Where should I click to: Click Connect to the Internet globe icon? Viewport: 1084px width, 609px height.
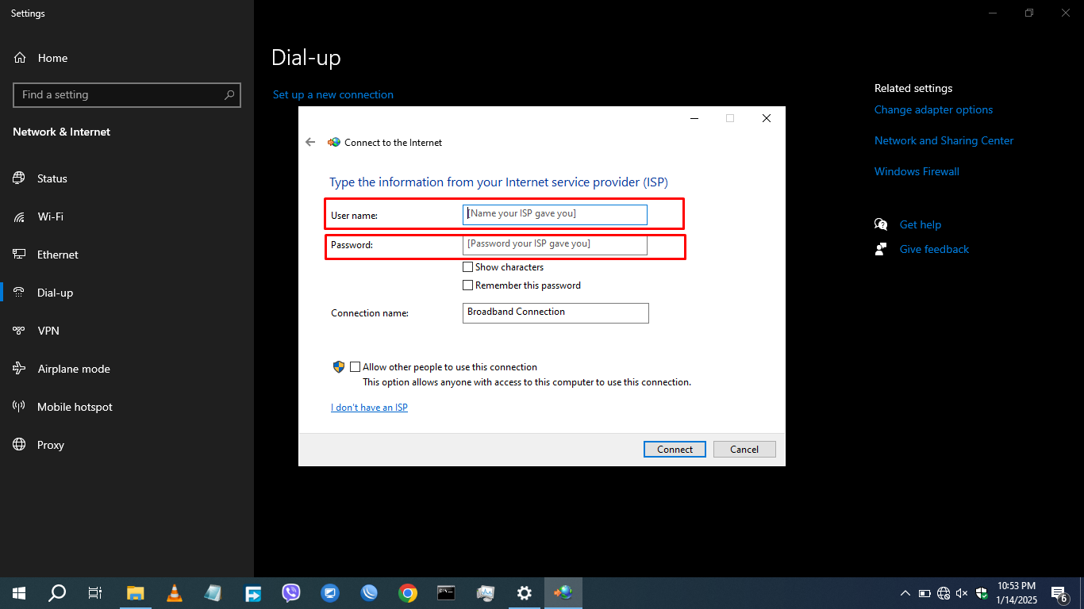pos(334,143)
